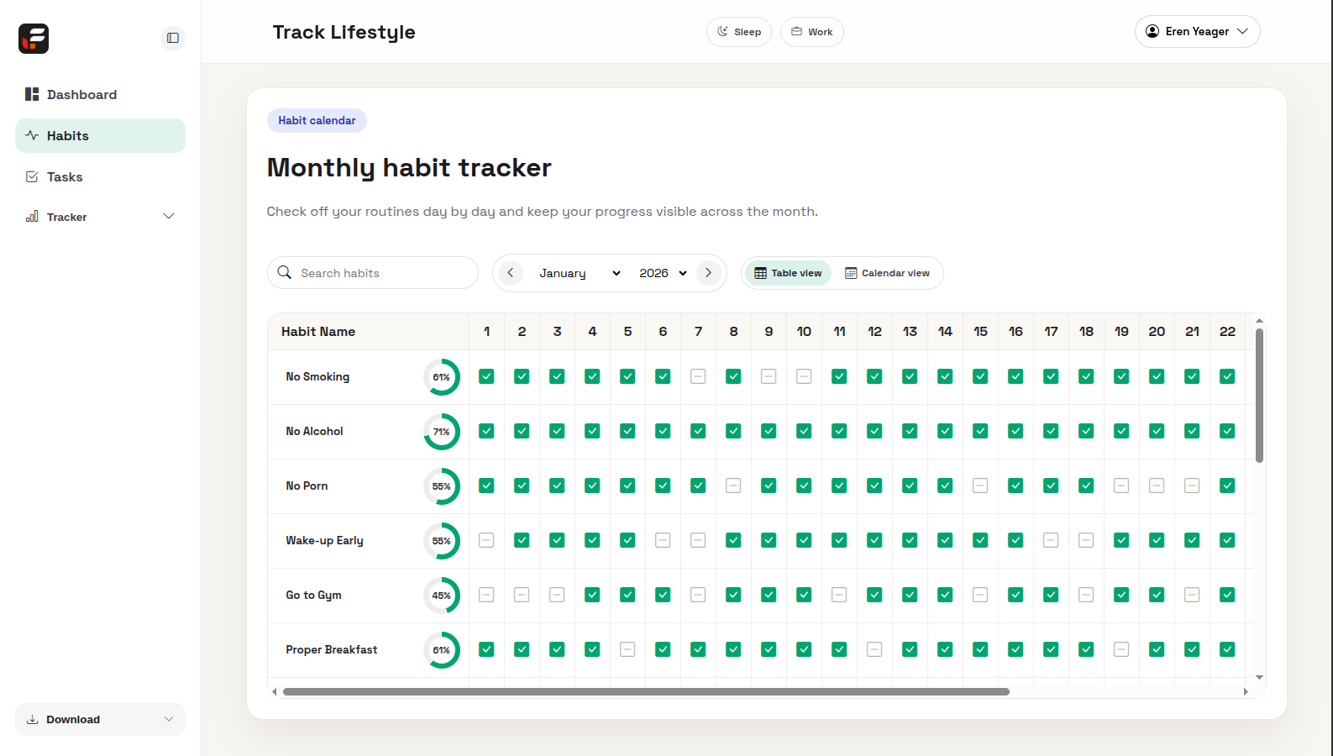Click the Work button in the header
Screen dimensions: 1333x756
coord(812,32)
